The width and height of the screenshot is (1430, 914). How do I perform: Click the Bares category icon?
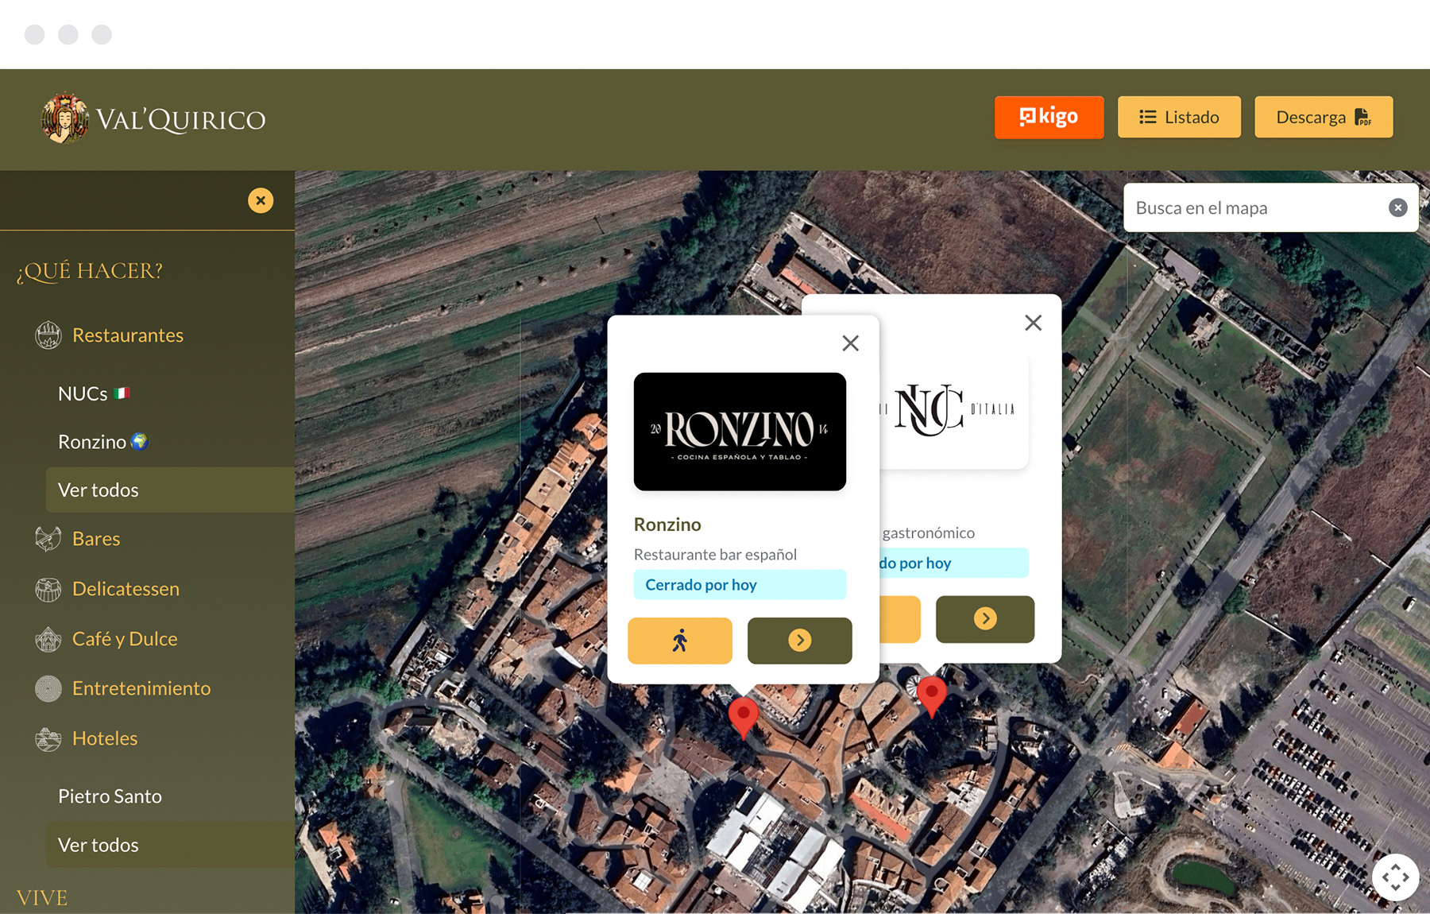[48, 539]
